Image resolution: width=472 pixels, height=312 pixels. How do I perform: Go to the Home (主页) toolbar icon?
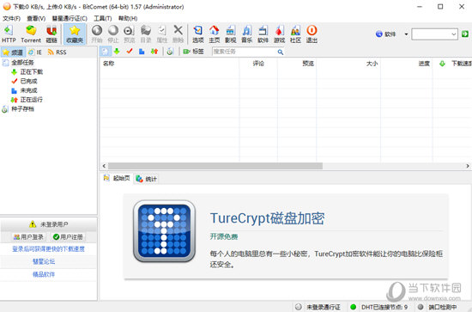[x=214, y=34]
